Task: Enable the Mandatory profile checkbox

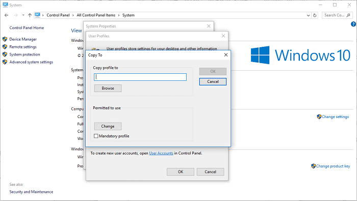Action: pos(96,136)
